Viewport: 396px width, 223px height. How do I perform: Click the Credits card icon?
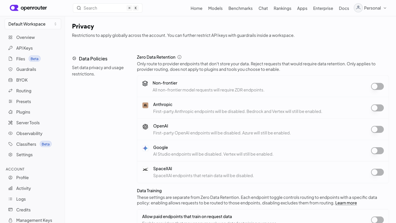pyautogui.click(x=10, y=210)
